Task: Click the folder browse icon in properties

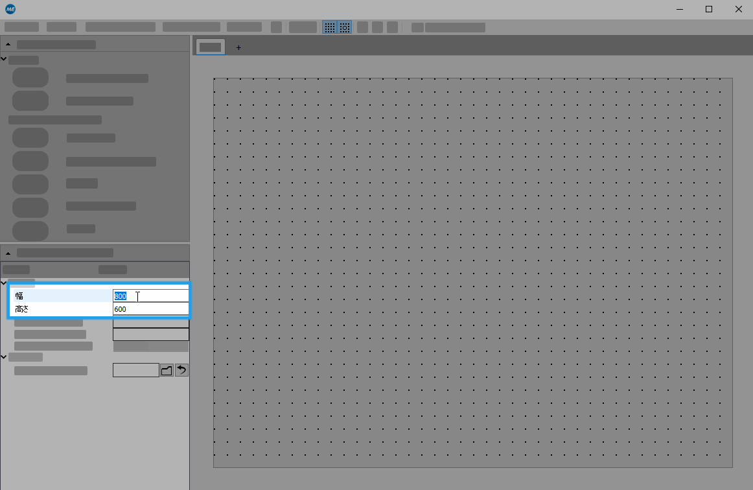Action: 167,370
